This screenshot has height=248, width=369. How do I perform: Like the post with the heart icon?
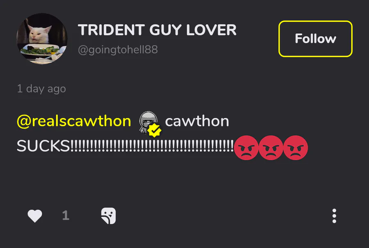point(35,216)
